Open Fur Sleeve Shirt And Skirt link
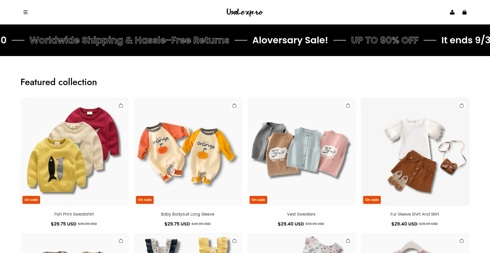 [x=415, y=214]
